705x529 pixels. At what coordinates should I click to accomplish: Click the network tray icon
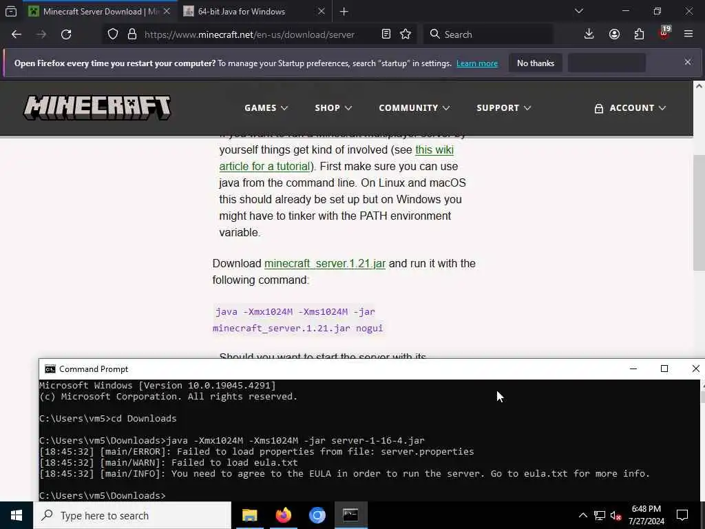pos(600,515)
